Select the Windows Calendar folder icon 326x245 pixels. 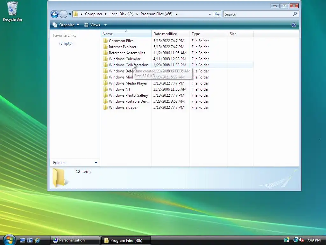[x=106, y=59]
